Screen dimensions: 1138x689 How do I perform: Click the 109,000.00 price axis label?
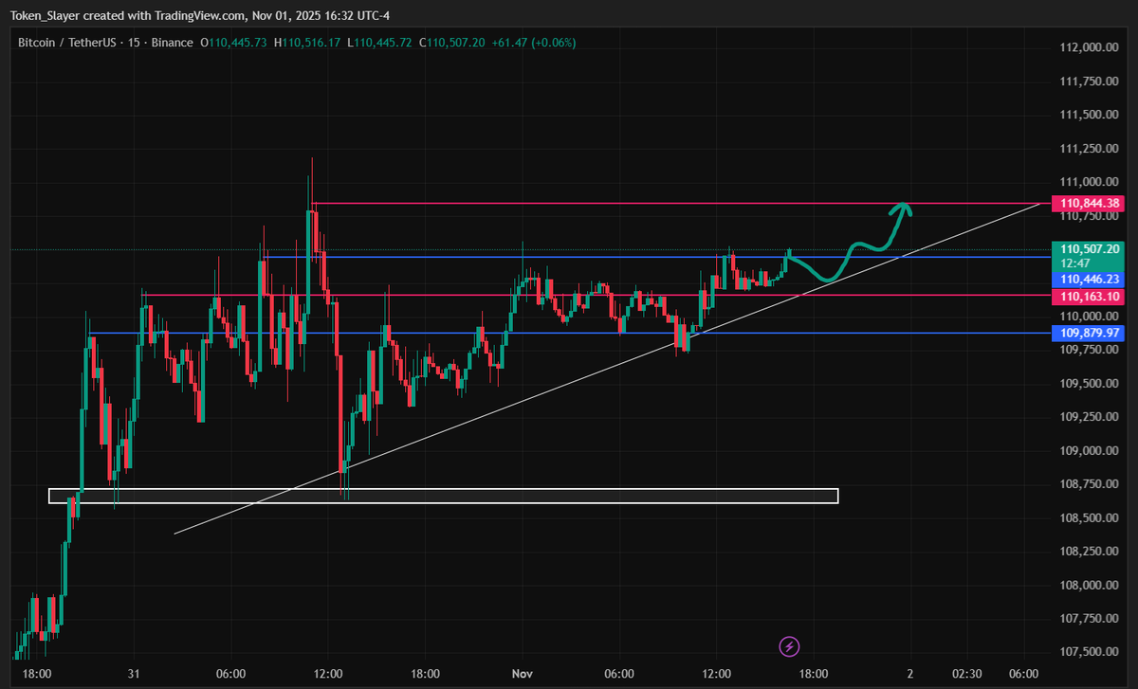[1091, 451]
